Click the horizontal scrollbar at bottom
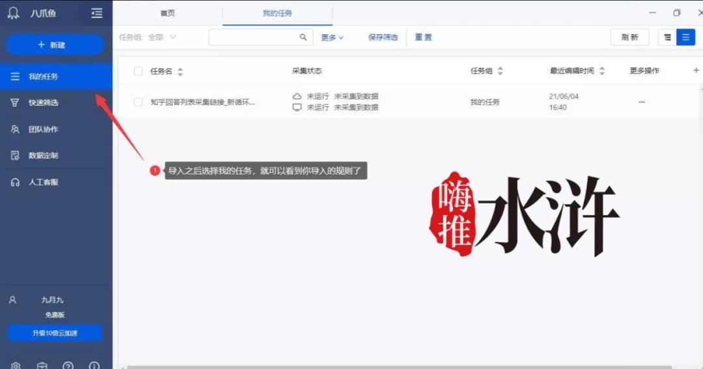The height and width of the screenshot is (369, 703). pyautogui.click(x=399, y=367)
